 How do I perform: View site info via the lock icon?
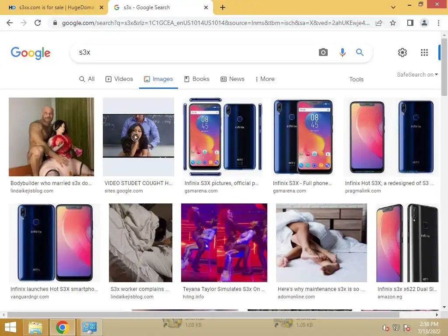click(x=55, y=23)
